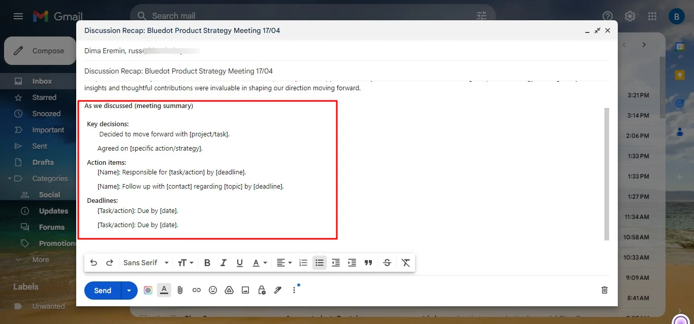Screen dimensions: 694x324
Task: Toggle underline formatting on
Action: point(239,263)
